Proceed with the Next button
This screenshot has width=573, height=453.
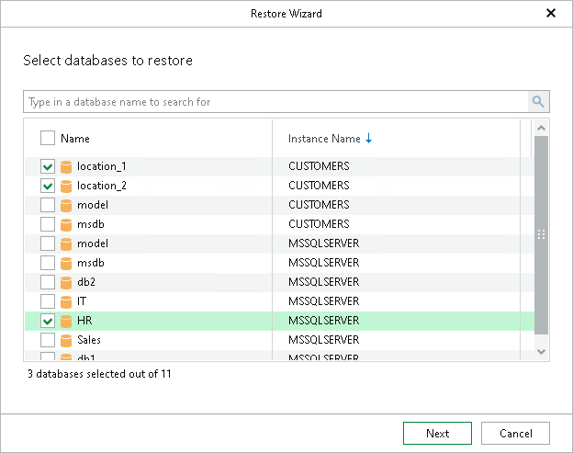pos(437,434)
